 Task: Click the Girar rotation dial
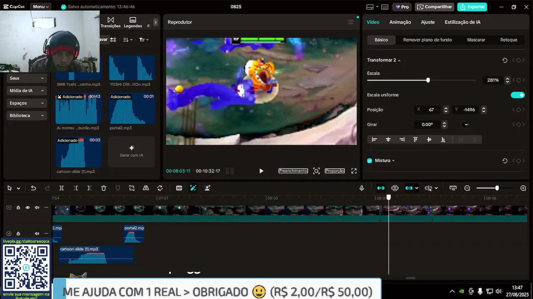pyautogui.click(x=465, y=125)
